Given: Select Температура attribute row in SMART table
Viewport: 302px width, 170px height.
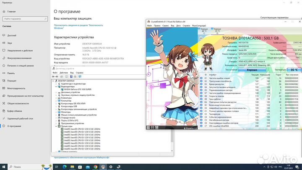Looking at the screenshot, I should 250,114.
